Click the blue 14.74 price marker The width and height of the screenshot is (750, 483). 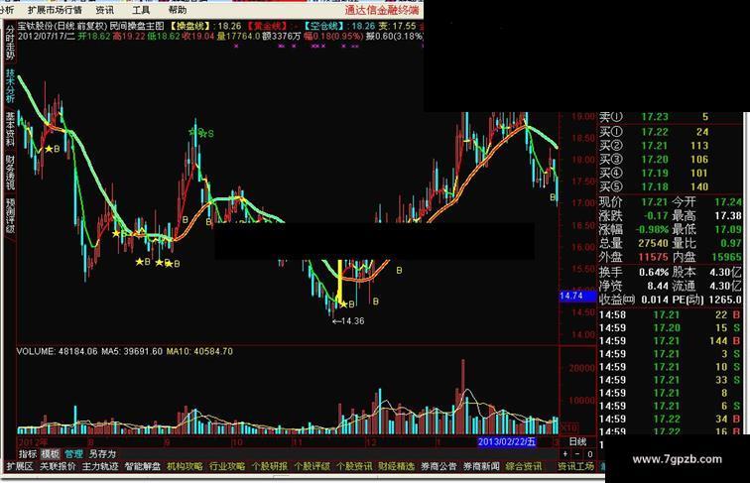[x=577, y=296]
